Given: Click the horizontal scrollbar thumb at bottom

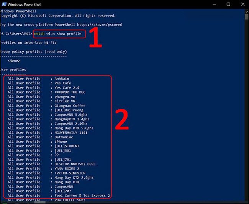Looking at the screenshot, I should [40, 202].
